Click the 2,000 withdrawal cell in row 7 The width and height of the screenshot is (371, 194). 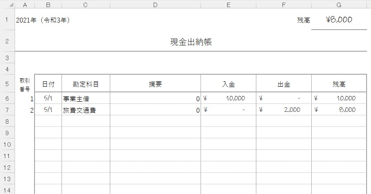click(x=284, y=110)
